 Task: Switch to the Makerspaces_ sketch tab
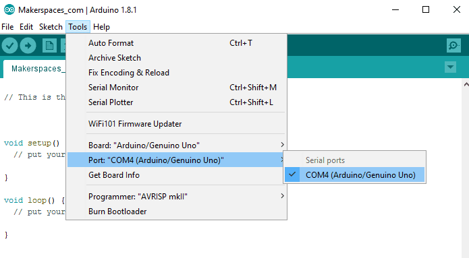(34, 69)
